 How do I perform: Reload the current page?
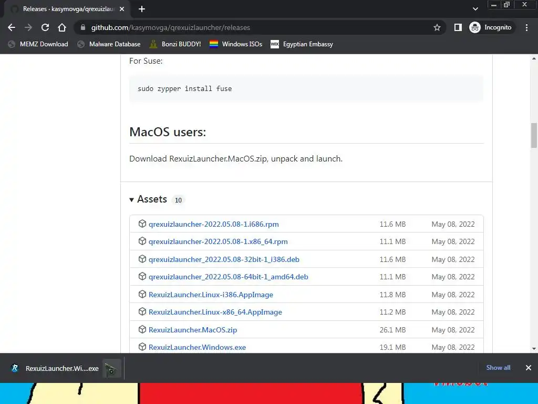(45, 27)
